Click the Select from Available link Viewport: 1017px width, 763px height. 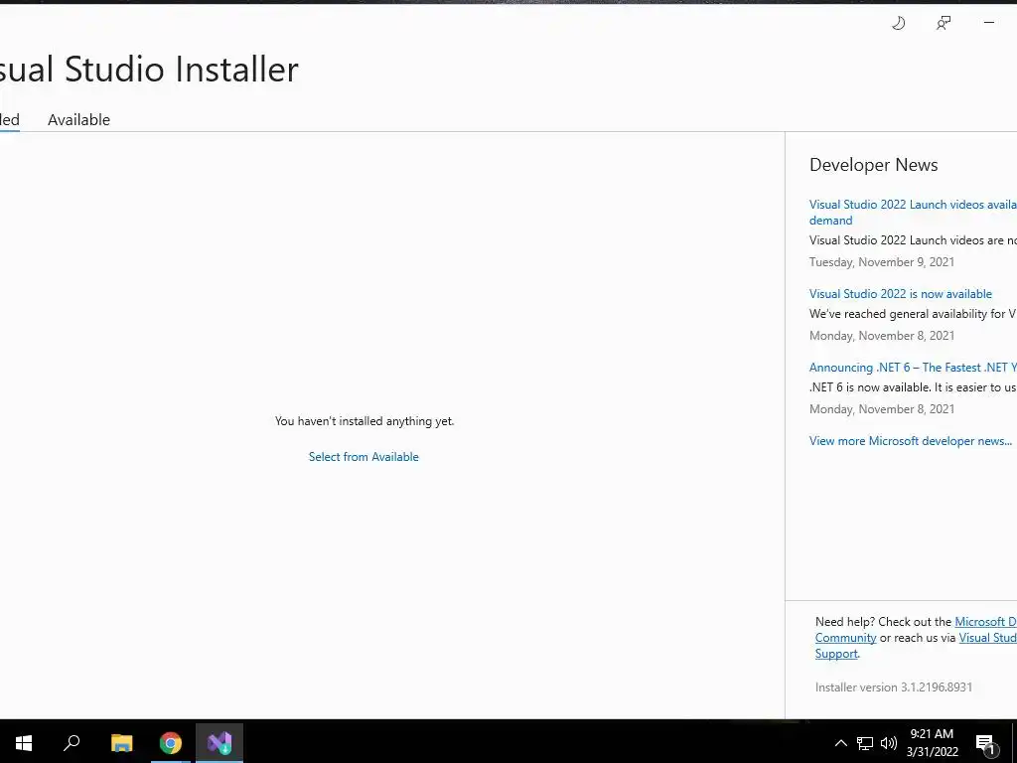click(363, 457)
